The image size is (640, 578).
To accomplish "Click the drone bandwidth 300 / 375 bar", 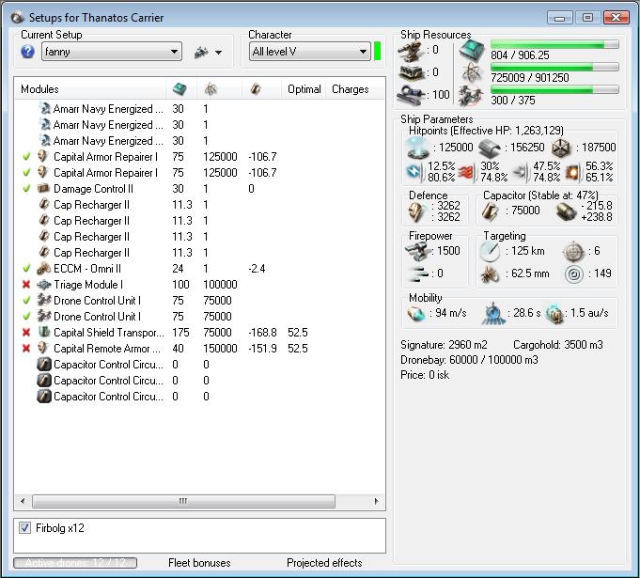I will point(554,89).
